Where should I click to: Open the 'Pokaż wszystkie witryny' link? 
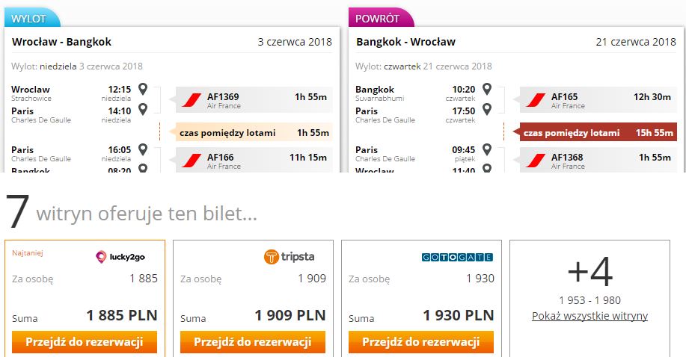pyautogui.click(x=589, y=316)
